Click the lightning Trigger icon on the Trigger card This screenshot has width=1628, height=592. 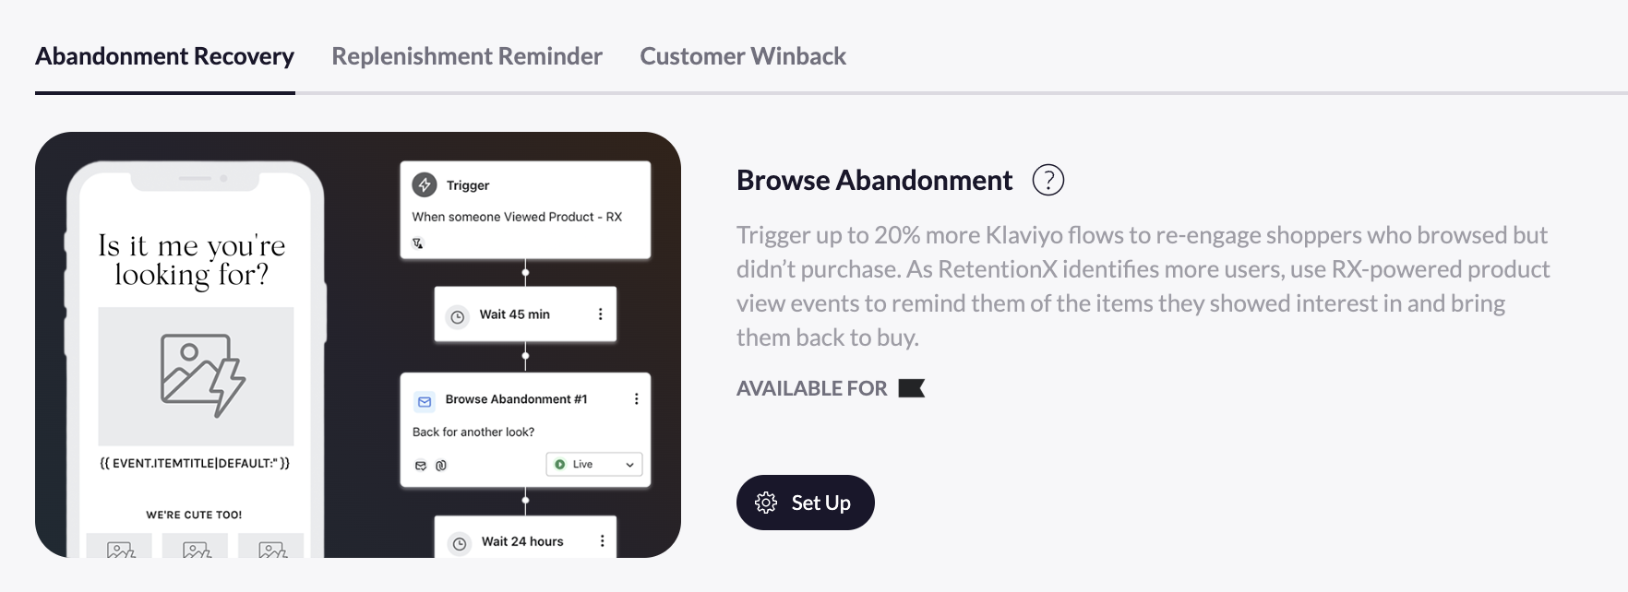(x=425, y=184)
